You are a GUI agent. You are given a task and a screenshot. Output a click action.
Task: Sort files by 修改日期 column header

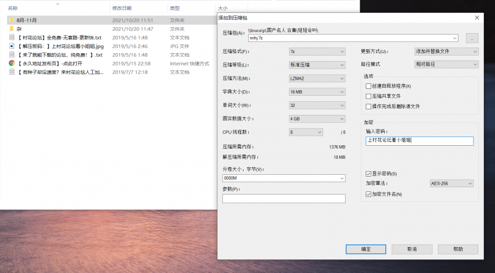(121, 9)
